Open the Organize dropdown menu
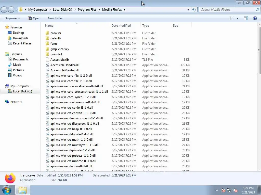 tap(12, 18)
